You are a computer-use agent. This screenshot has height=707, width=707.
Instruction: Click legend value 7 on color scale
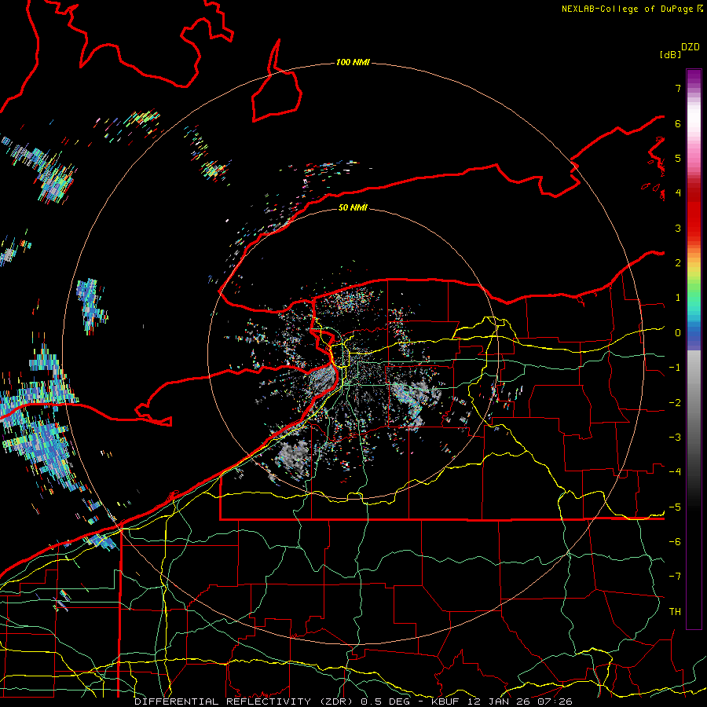(x=678, y=89)
